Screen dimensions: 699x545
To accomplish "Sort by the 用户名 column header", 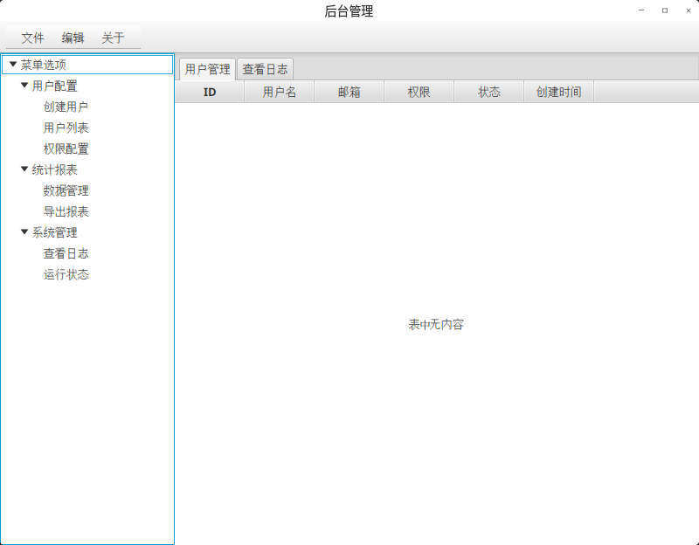I will [x=280, y=92].
